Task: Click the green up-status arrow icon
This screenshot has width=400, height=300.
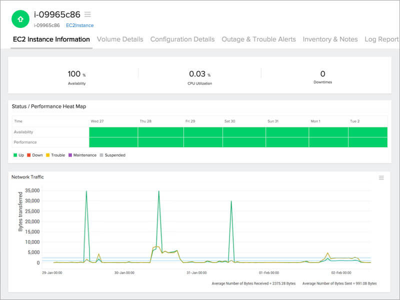Action: [x=20, y=19]
